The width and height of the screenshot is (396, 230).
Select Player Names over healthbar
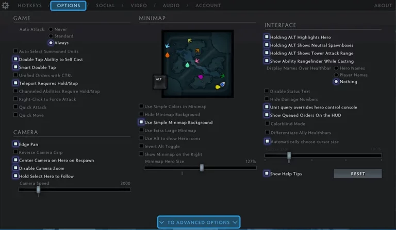point(336,75)
